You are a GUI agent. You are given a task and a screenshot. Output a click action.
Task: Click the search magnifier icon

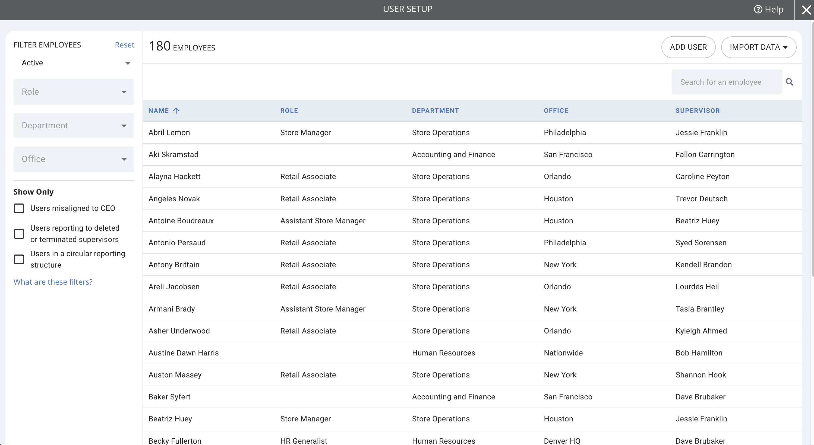tap(789, 82)
